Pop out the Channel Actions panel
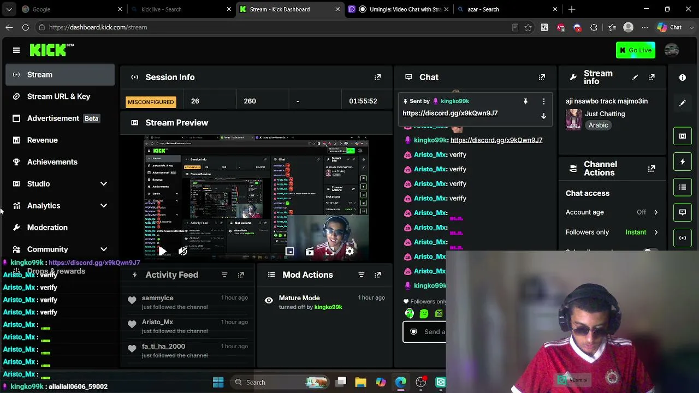The width and height of the screenshot is (699, 393). click(651, 169)
